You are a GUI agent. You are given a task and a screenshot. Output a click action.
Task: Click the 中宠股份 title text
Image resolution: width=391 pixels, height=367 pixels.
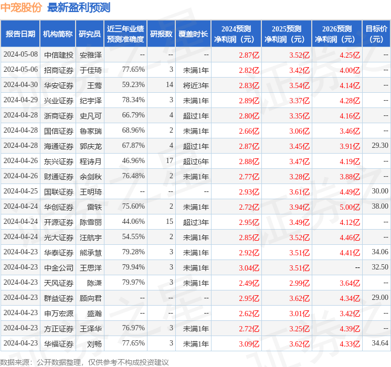point(21,7)
